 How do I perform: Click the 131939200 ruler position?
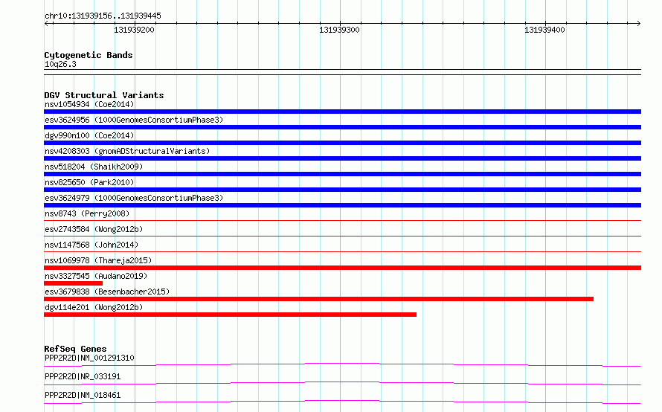coord(134,30)
